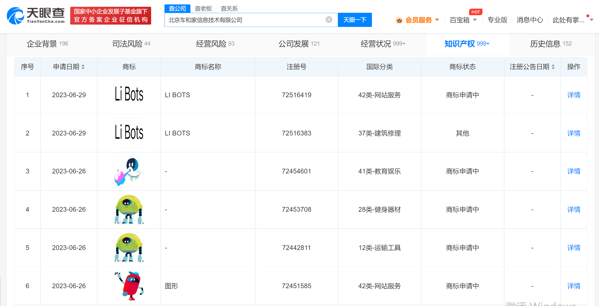
Task: Select the 查公司 search tab
Action: tap(177, 8)
